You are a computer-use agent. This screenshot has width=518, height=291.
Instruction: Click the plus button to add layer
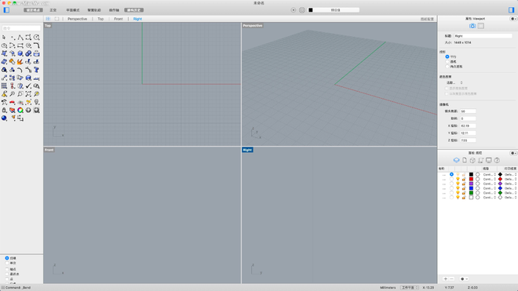pos(445,278)
